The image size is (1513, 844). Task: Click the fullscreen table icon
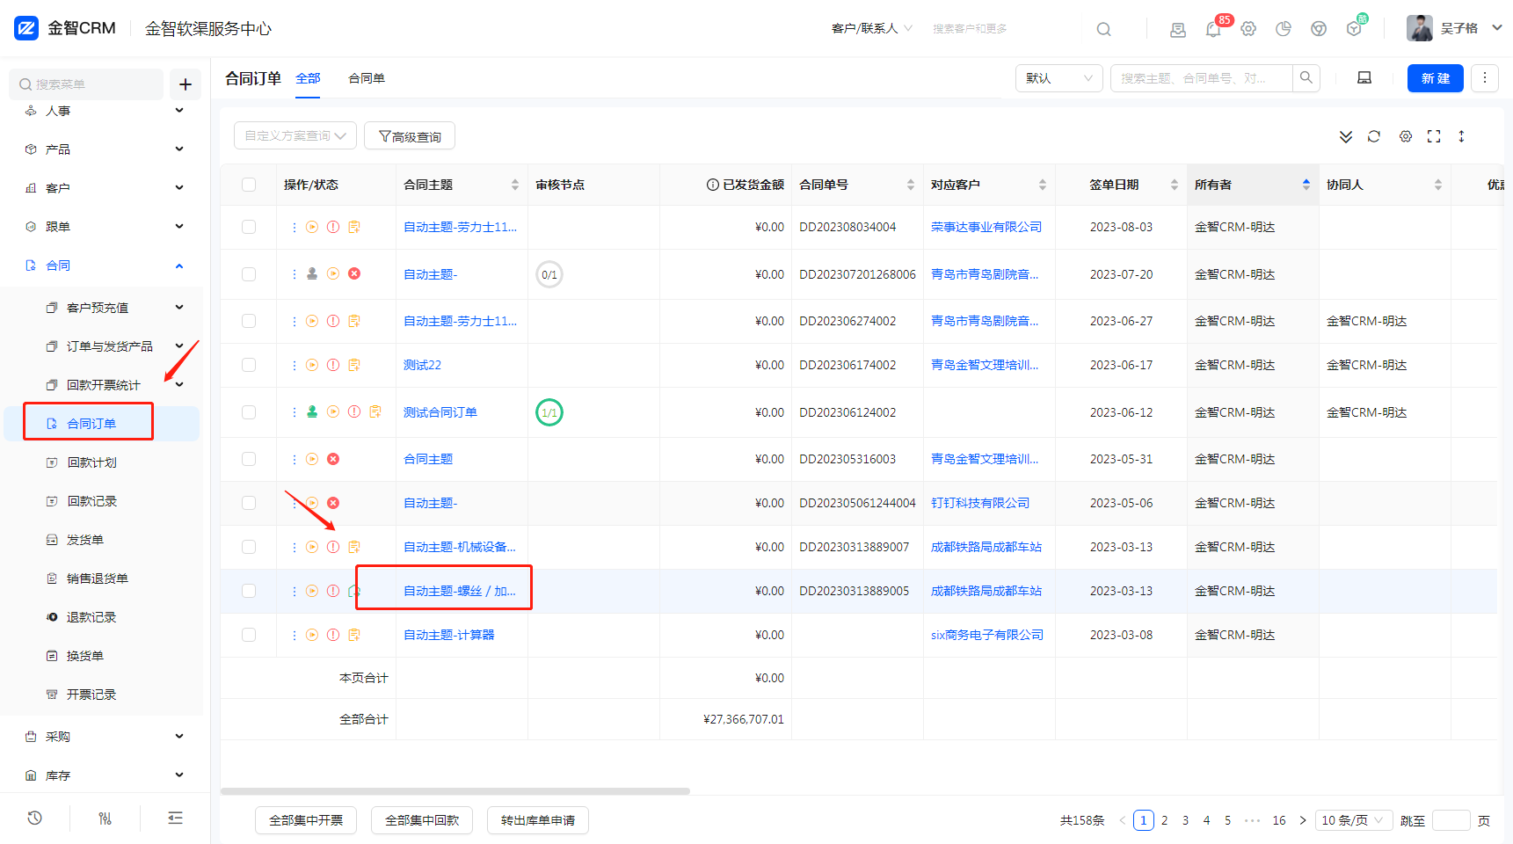[x=1434, y=136]
